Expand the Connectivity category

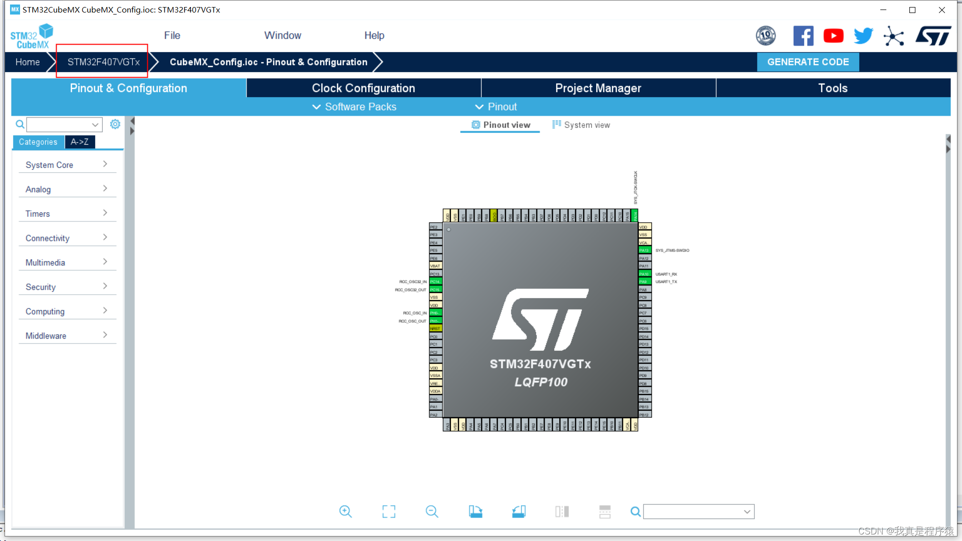pos(67,238)
